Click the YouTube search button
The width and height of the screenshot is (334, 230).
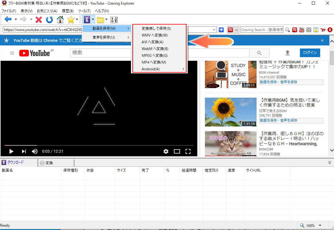pos(259,53)
